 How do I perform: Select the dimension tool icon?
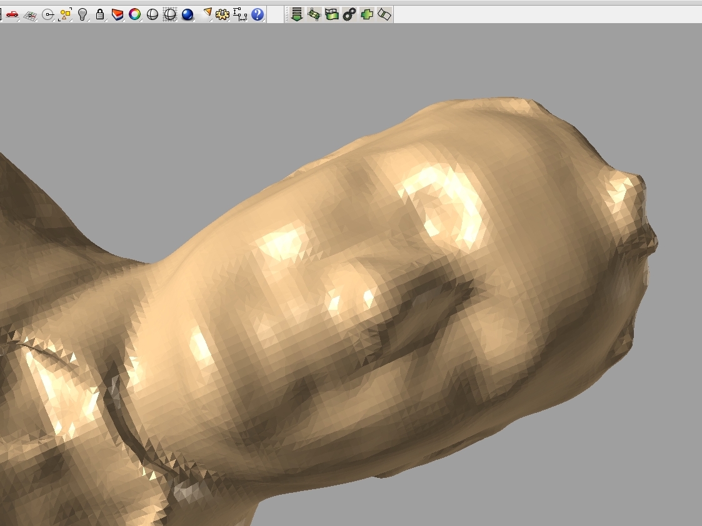[x=240, y=14]
